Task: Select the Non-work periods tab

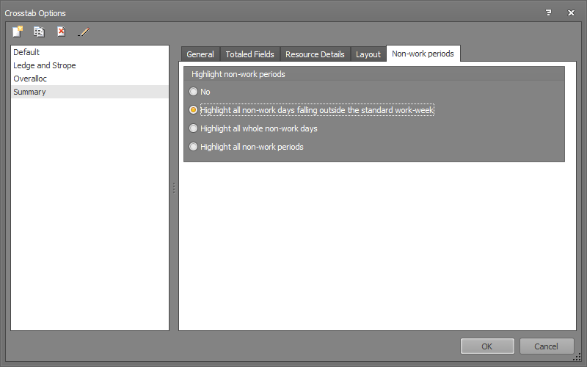Action: [423, 54]
